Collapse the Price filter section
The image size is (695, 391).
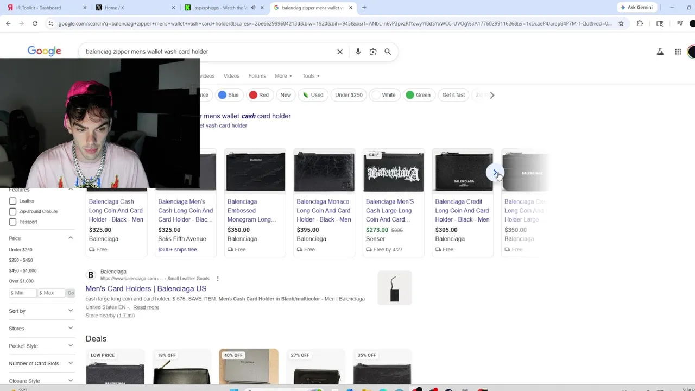(71, 238)
